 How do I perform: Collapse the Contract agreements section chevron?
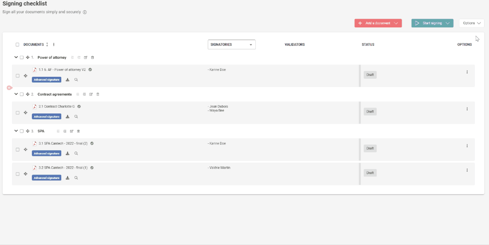click(x=16, y=94)
